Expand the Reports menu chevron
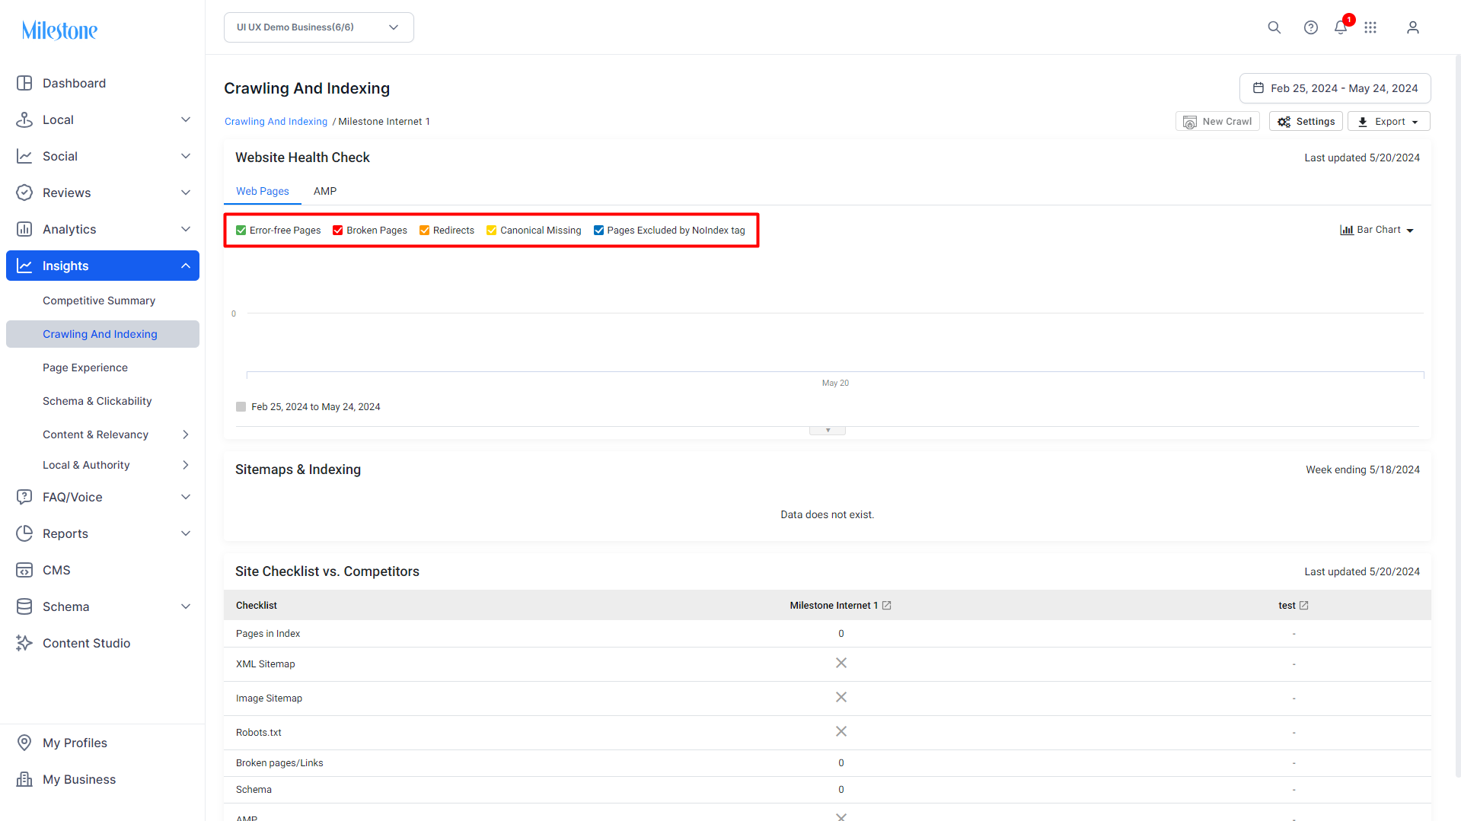Image resolution: width=1461 pixels, height=821 pixels. [186, 533]
